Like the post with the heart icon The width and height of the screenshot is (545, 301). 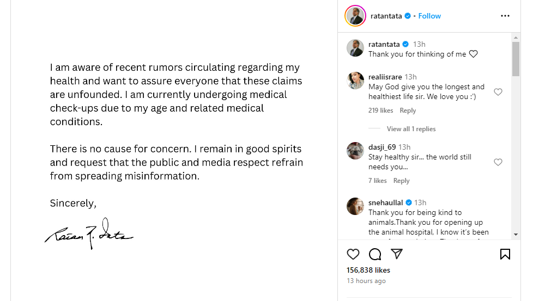point(353,254)
